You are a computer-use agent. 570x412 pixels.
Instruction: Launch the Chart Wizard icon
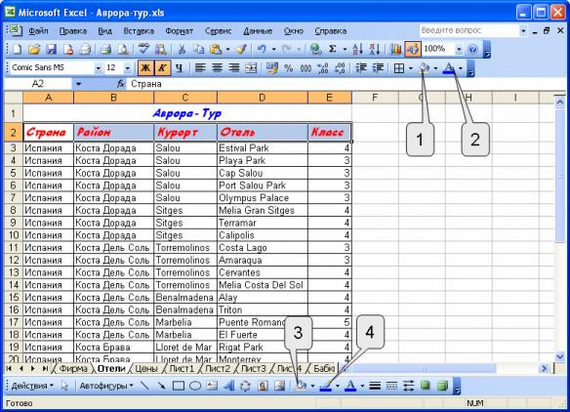pos(395,49)
